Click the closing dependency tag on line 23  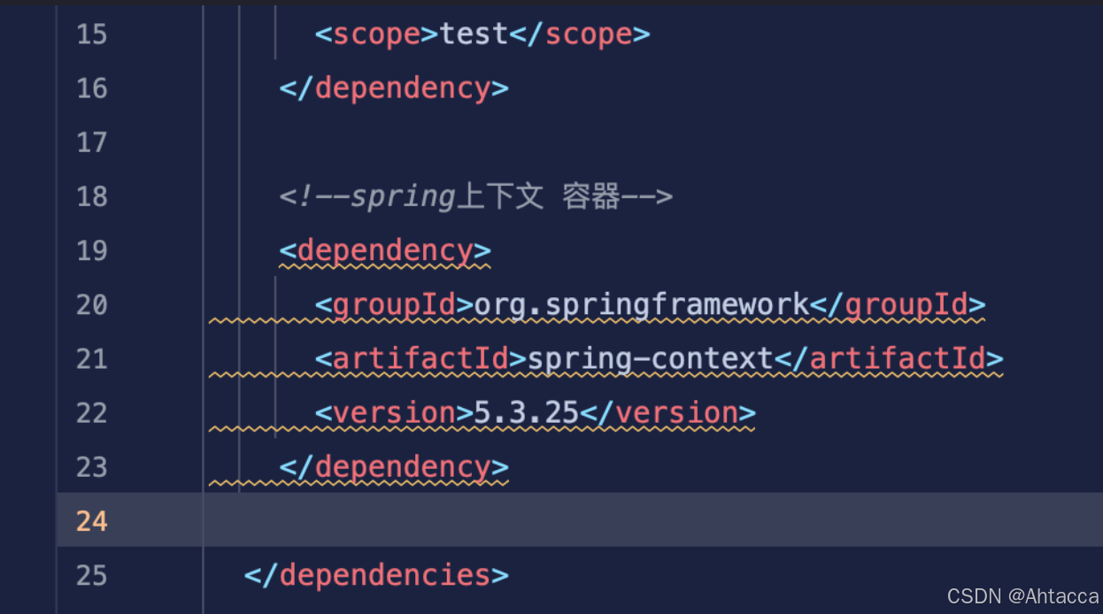coord(394,467)
